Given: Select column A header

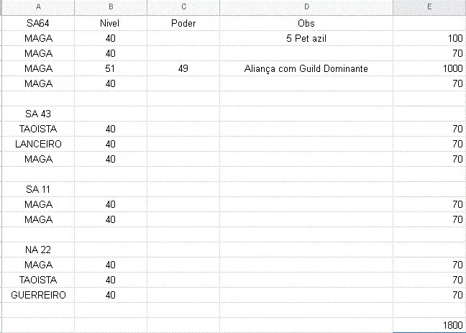Looking at the screenshot, I should (x=38, y=7).
